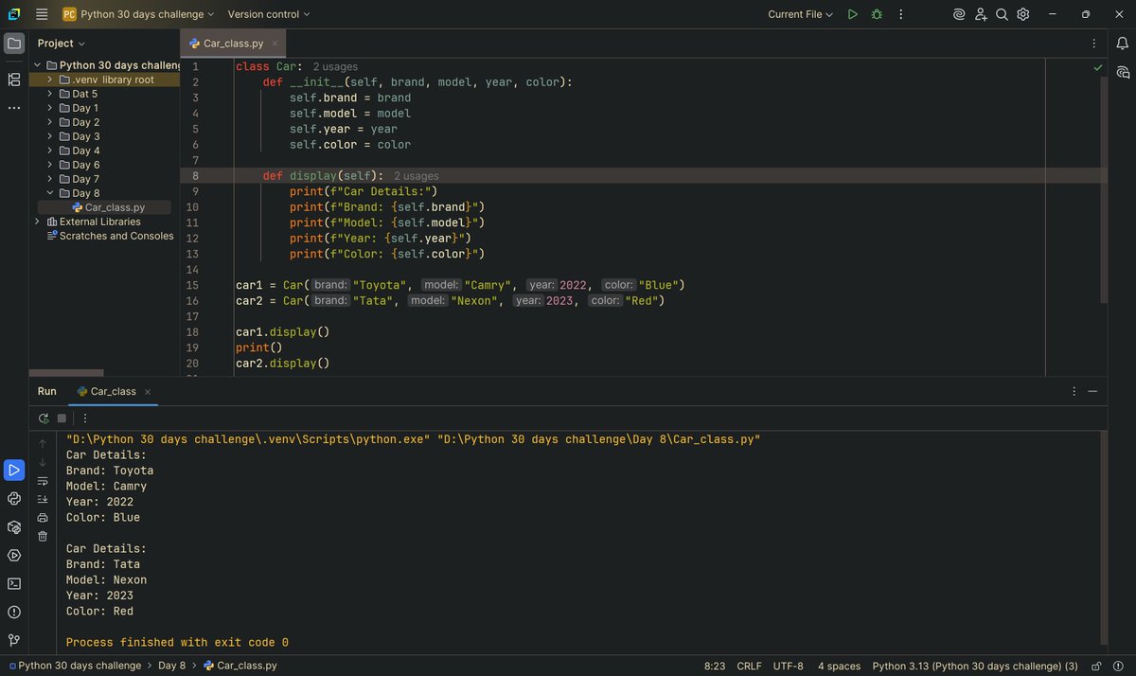The height and width of the screenshot is (676, 1136).
Task: Rerun Car_class in Run panel
Action: [x=44, y=418]
